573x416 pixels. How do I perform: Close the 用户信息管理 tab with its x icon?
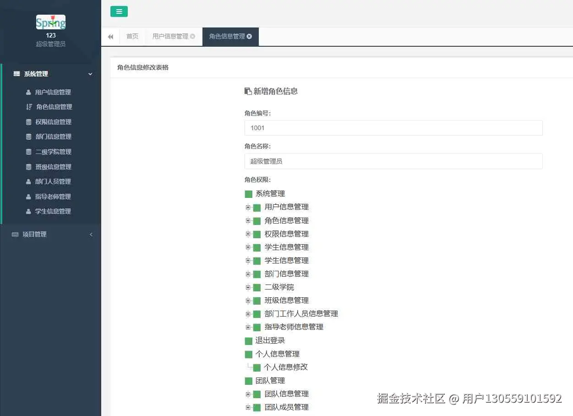pyautogui.click(x=192, y=36)
